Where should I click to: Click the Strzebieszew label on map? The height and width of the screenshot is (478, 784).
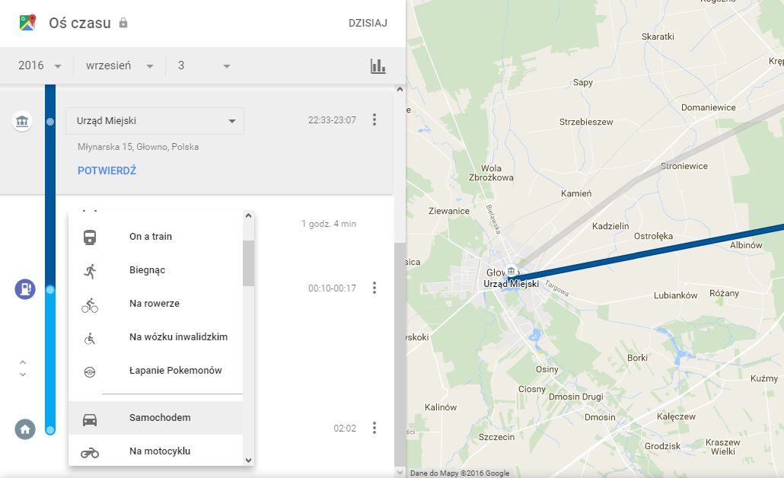click(x=586, y=122)
